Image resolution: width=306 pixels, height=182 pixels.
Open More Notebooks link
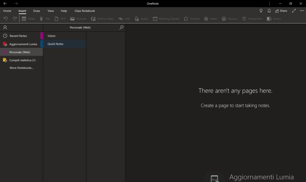coord(21,68)
